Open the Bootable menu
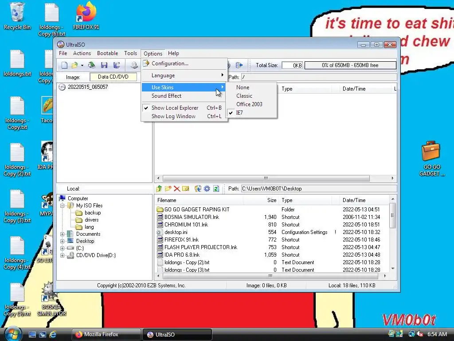 click(x=107, y=53)
